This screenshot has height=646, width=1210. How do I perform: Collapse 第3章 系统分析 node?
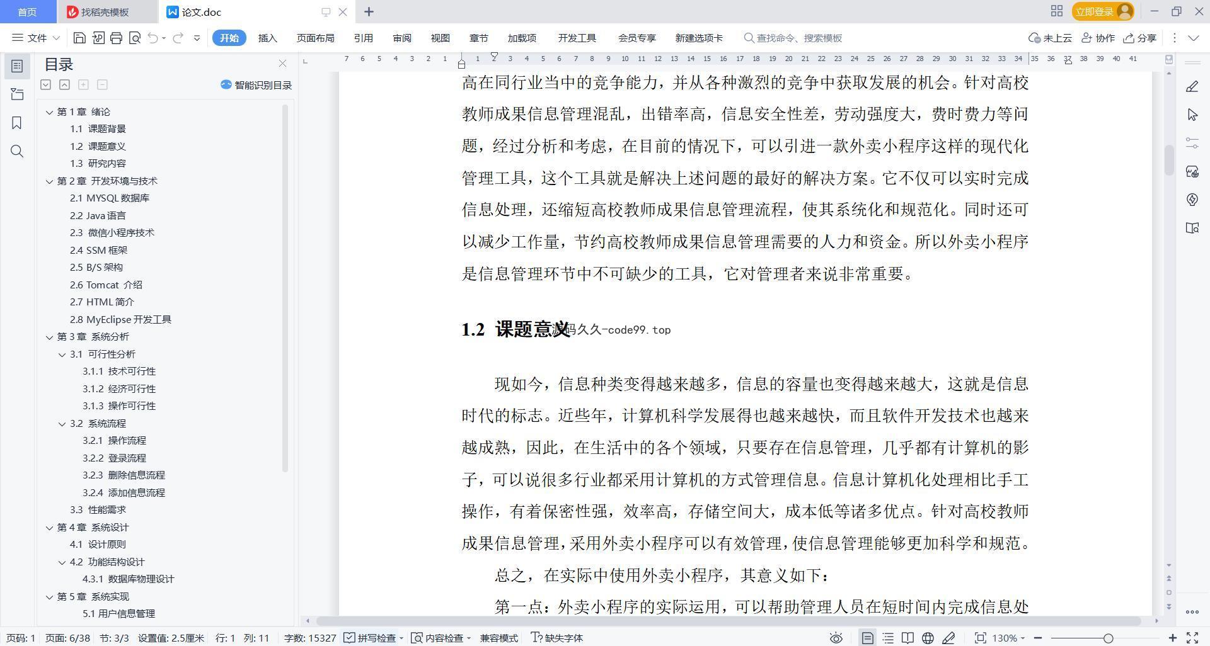[49, 337]
